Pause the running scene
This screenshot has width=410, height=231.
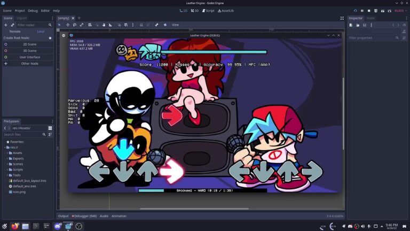[362, 11]
